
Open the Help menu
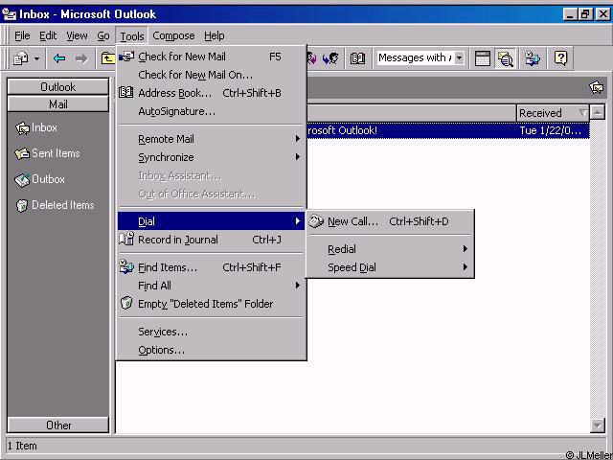click(215, 36)
